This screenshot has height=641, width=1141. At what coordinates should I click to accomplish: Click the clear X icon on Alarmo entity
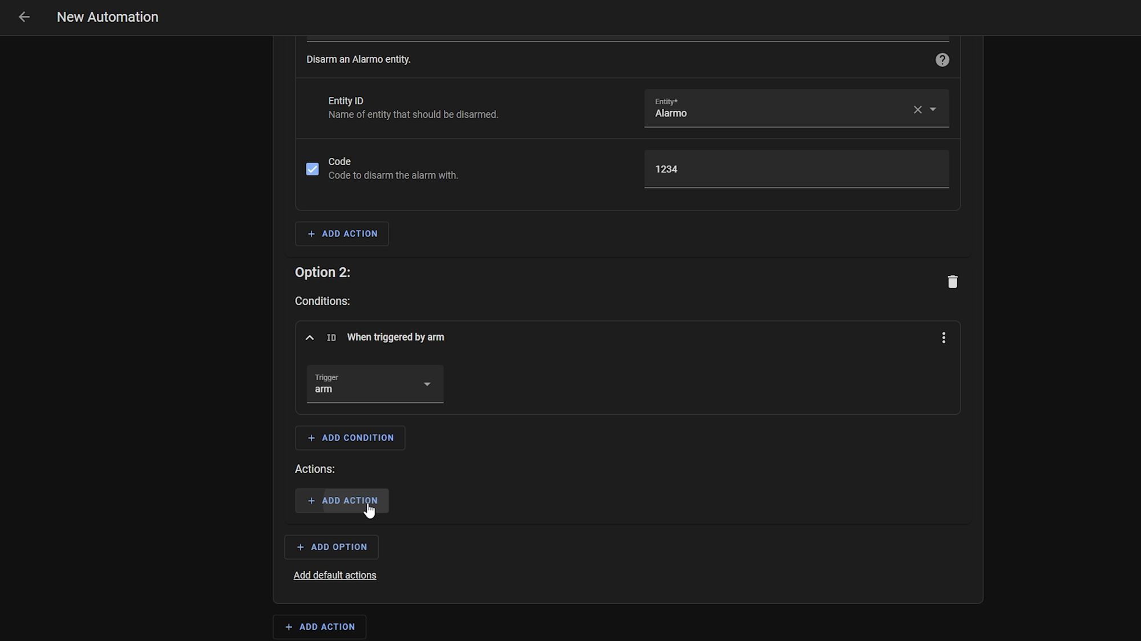(918, 109)
